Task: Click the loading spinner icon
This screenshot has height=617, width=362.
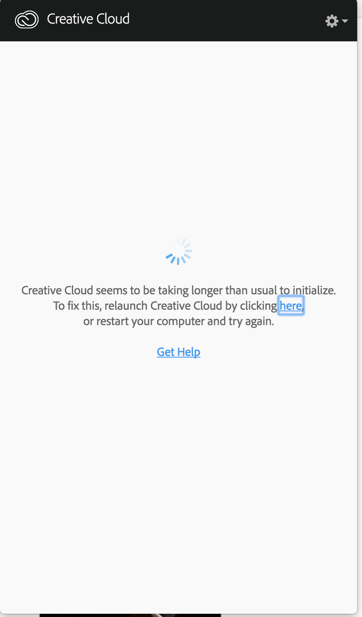Action: coord(179,251)
